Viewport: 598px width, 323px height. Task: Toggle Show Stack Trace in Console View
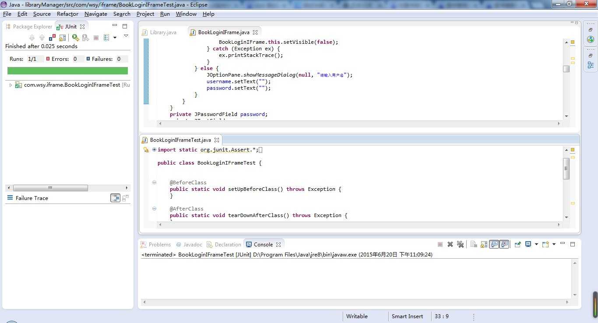click(x=115, y=198)
